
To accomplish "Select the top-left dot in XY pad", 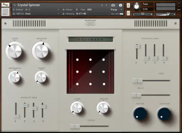I will click(x=78, y=60).
